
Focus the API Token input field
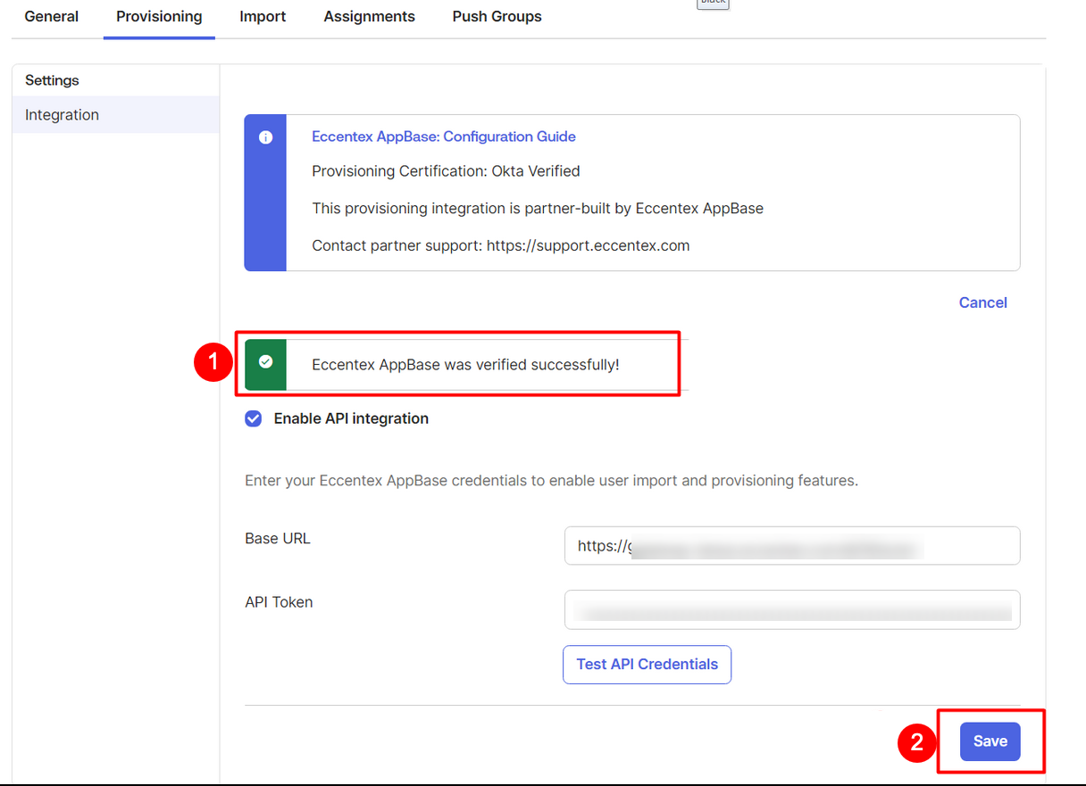coord(792,609)
